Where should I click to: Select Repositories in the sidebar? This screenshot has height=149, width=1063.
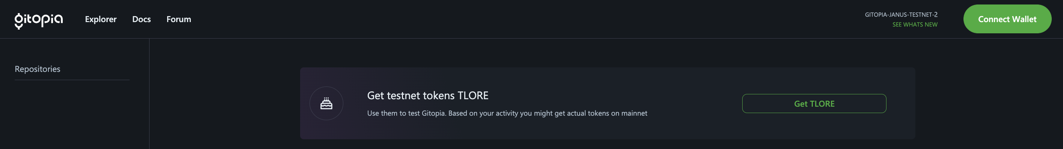(x=38, y=69)
